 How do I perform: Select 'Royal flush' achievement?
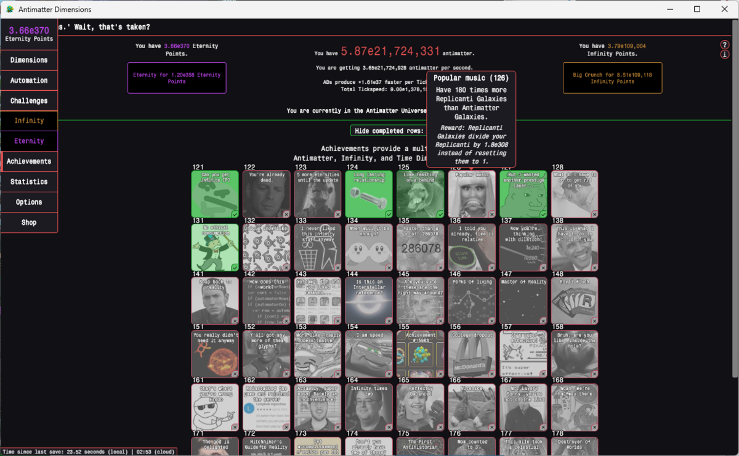pos(575,301)
